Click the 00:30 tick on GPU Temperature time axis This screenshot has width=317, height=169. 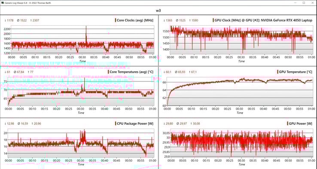(240, 109)
